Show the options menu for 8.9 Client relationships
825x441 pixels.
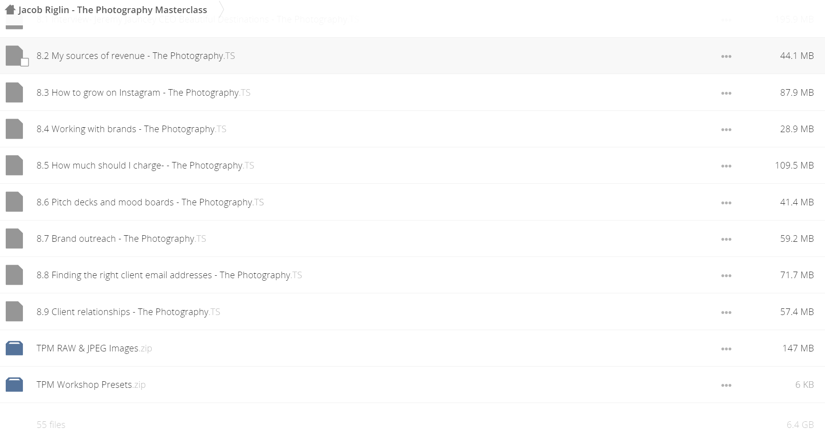pyautogui.click(x=726, y=312)
